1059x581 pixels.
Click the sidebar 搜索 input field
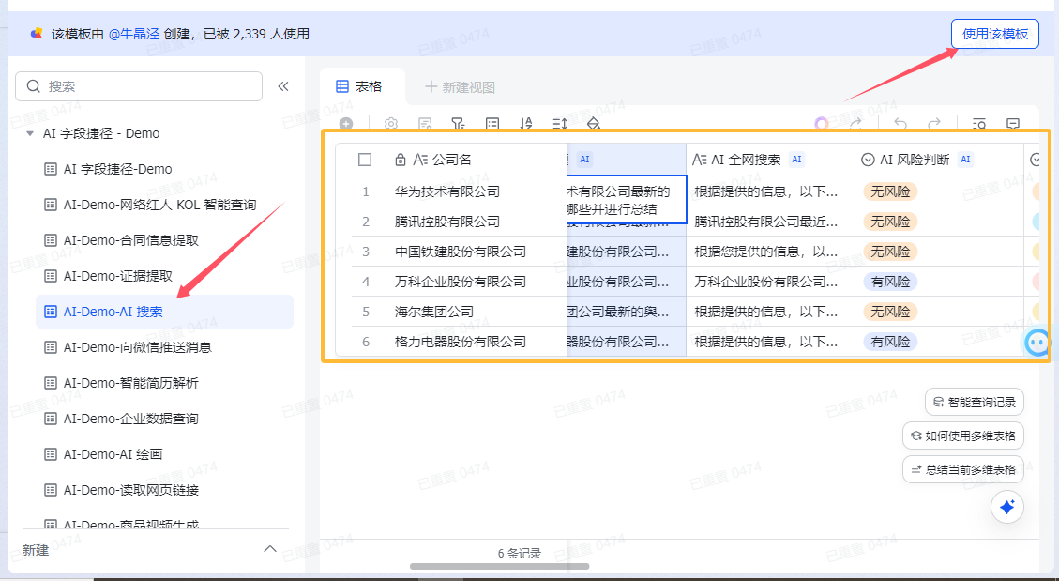139,86
